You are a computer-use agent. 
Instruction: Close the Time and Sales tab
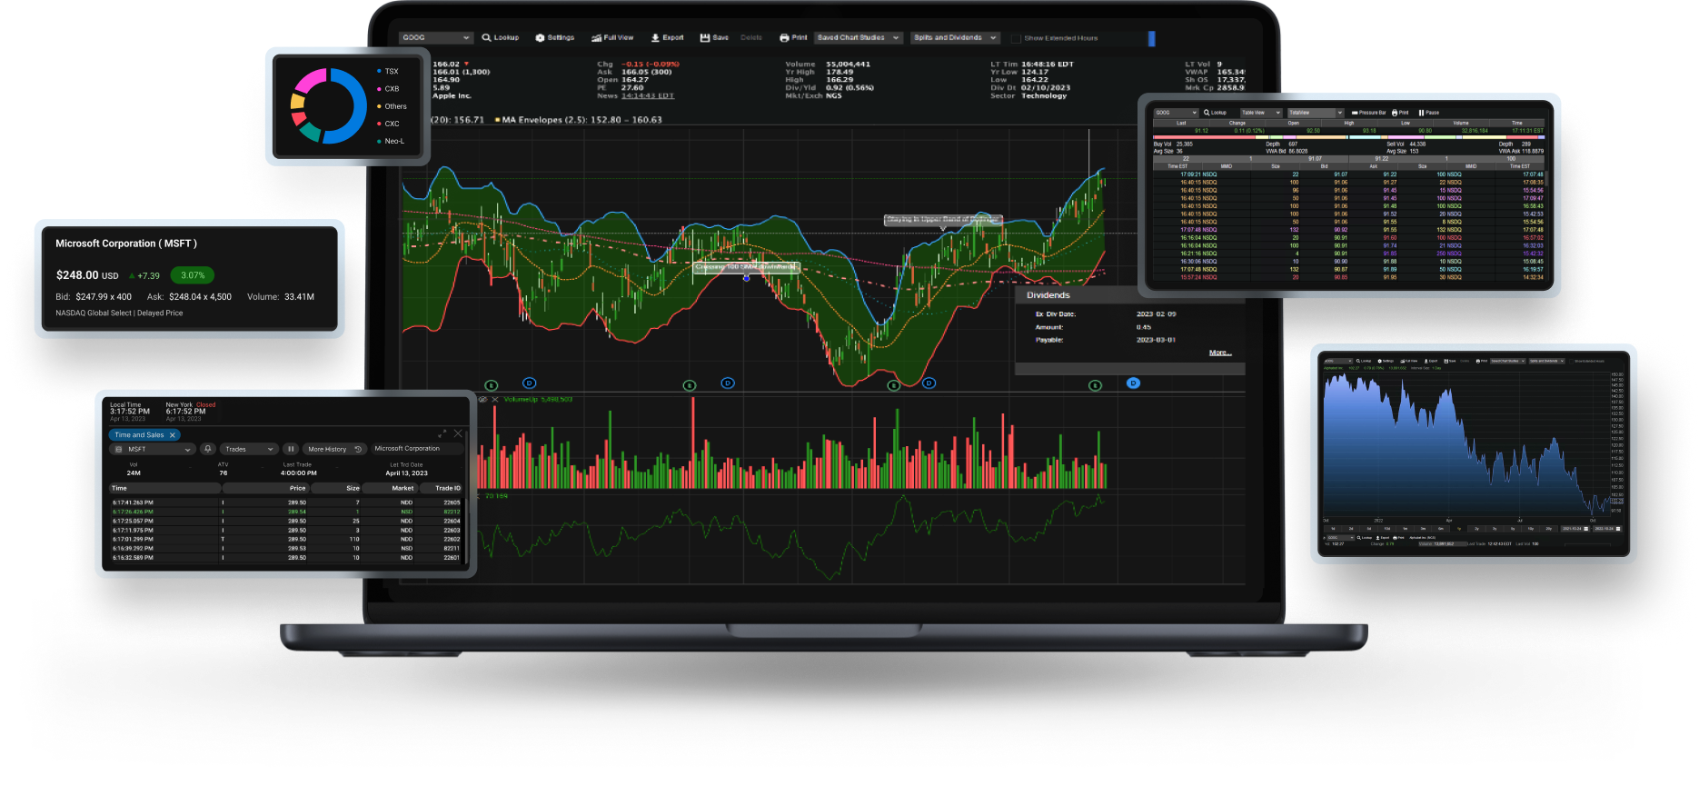(173, 435)
